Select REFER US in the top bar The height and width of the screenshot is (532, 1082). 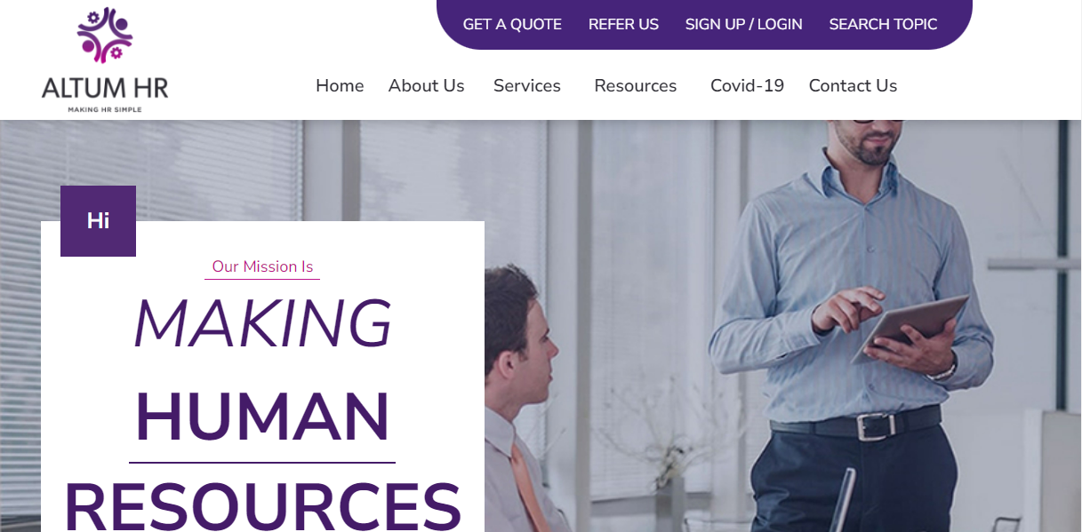pyautogui.click(x=623, y=24)
